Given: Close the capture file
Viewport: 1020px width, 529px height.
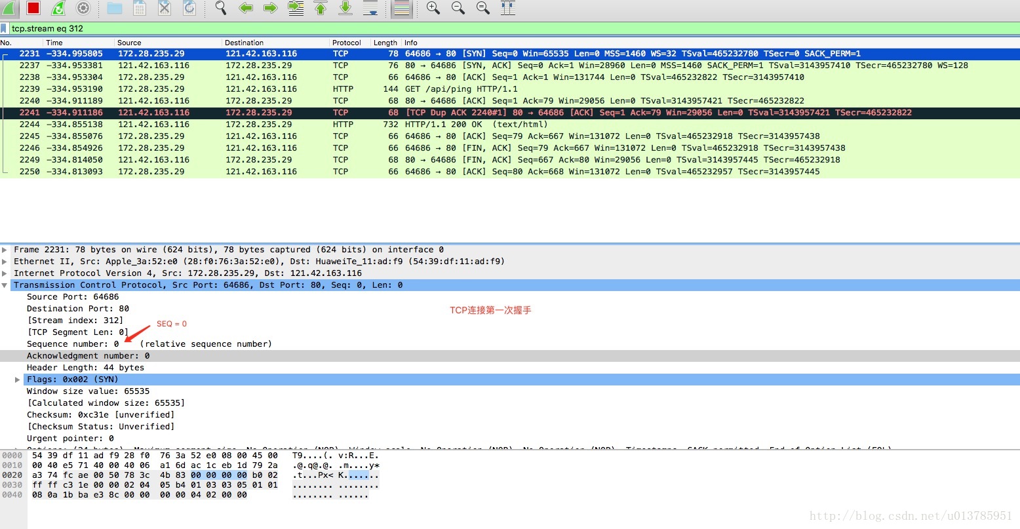Looking at the screenshot, I should 165,8.
